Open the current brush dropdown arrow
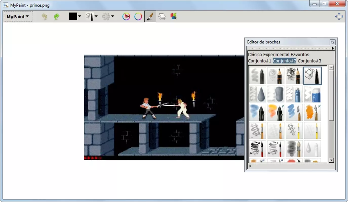This screenshot has height=202, width=348. tap(96, 16)
